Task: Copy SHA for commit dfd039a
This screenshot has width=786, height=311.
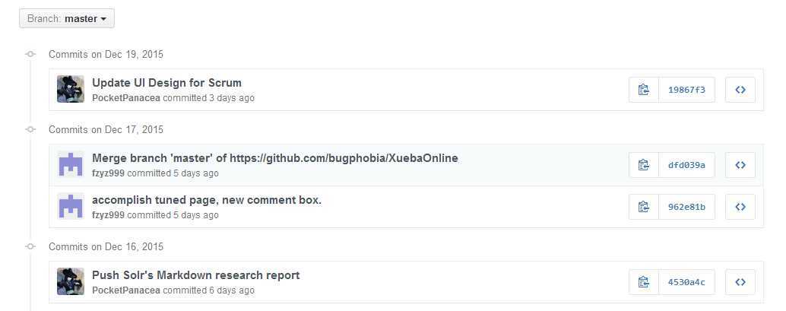Action: coord(644,165)
